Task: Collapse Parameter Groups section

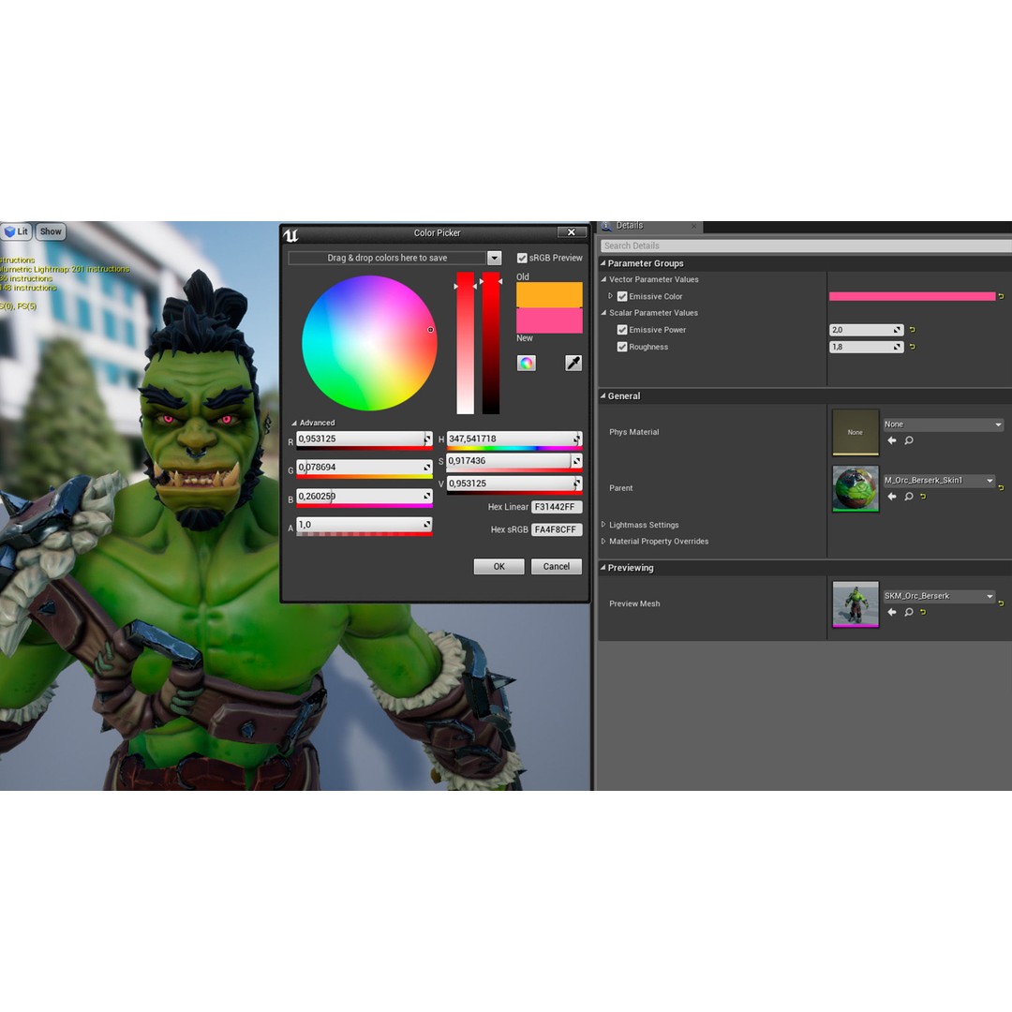Action: (603, 263)
